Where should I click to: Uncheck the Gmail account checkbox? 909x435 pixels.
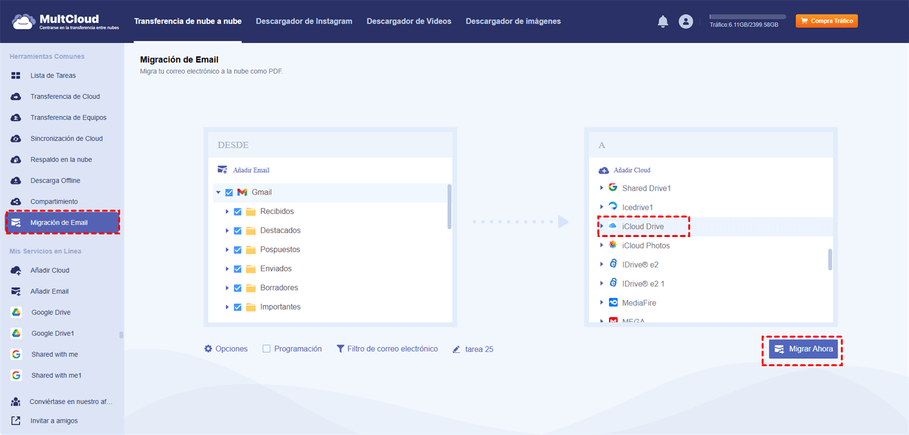229,192
